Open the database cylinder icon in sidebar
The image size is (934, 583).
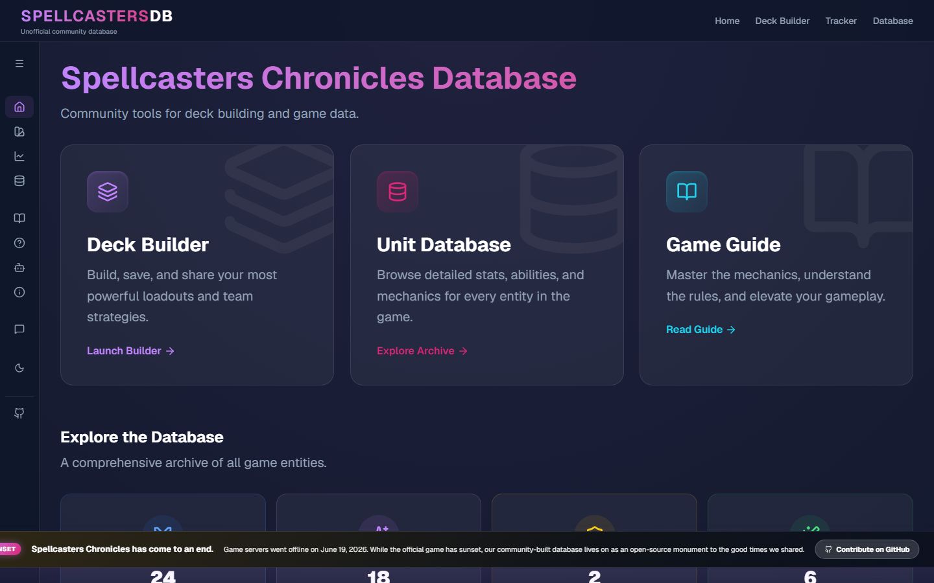pos(19,181)
